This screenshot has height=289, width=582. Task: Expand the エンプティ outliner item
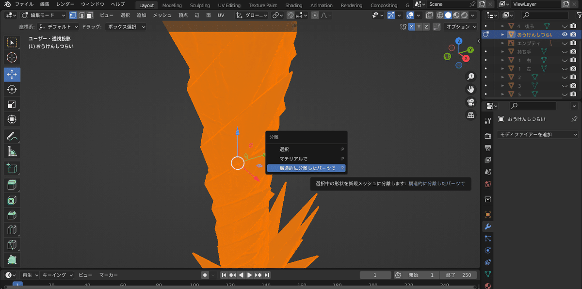coord(503,43)
